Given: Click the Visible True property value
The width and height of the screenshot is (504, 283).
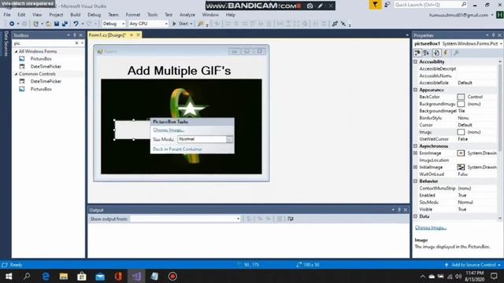Looking at the screenshot, I should tap(462, 210).
